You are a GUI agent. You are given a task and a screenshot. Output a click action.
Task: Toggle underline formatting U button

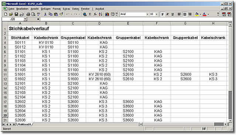(172, 14)
